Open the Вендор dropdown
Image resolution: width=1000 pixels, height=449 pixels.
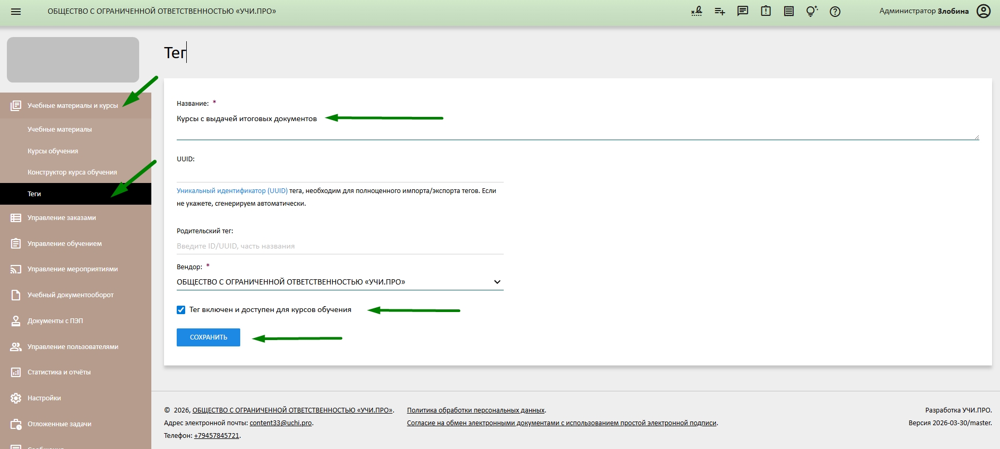click(340, 282)
